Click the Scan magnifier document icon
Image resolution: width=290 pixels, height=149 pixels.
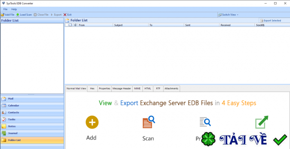[148, 122]
